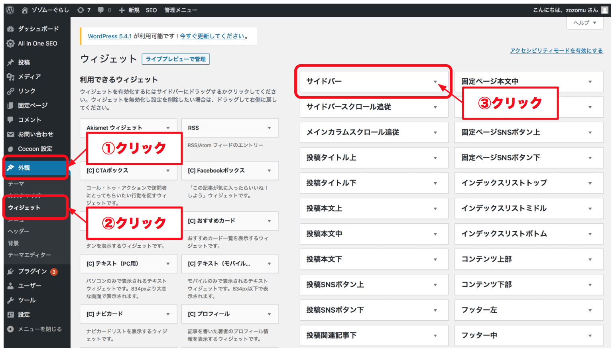Open the 管理メニュー in the admin bar

(x=181, y=10)
